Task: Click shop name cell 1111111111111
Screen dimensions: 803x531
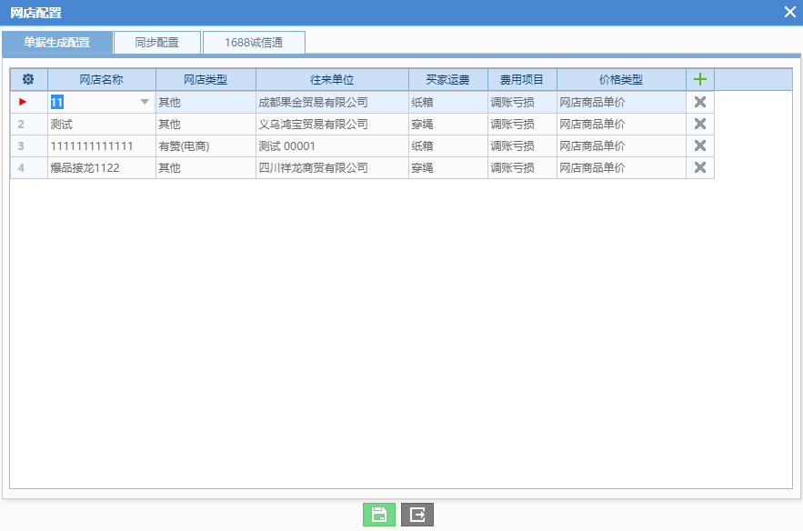Action: [x=102, y=146]
